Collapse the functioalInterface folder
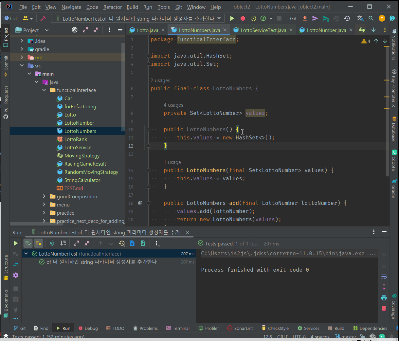Screen dimensions: 399x341 coord(44,90)
